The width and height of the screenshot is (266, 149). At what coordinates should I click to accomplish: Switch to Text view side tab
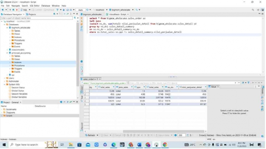82,99
